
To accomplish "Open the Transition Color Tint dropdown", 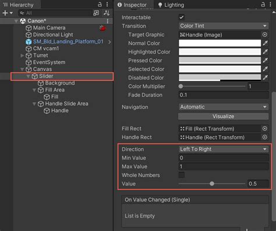I will pyautogui.click(x=224, y=26).
